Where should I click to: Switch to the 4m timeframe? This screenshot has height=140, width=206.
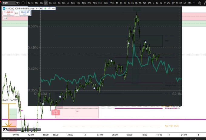click(59, 3)
